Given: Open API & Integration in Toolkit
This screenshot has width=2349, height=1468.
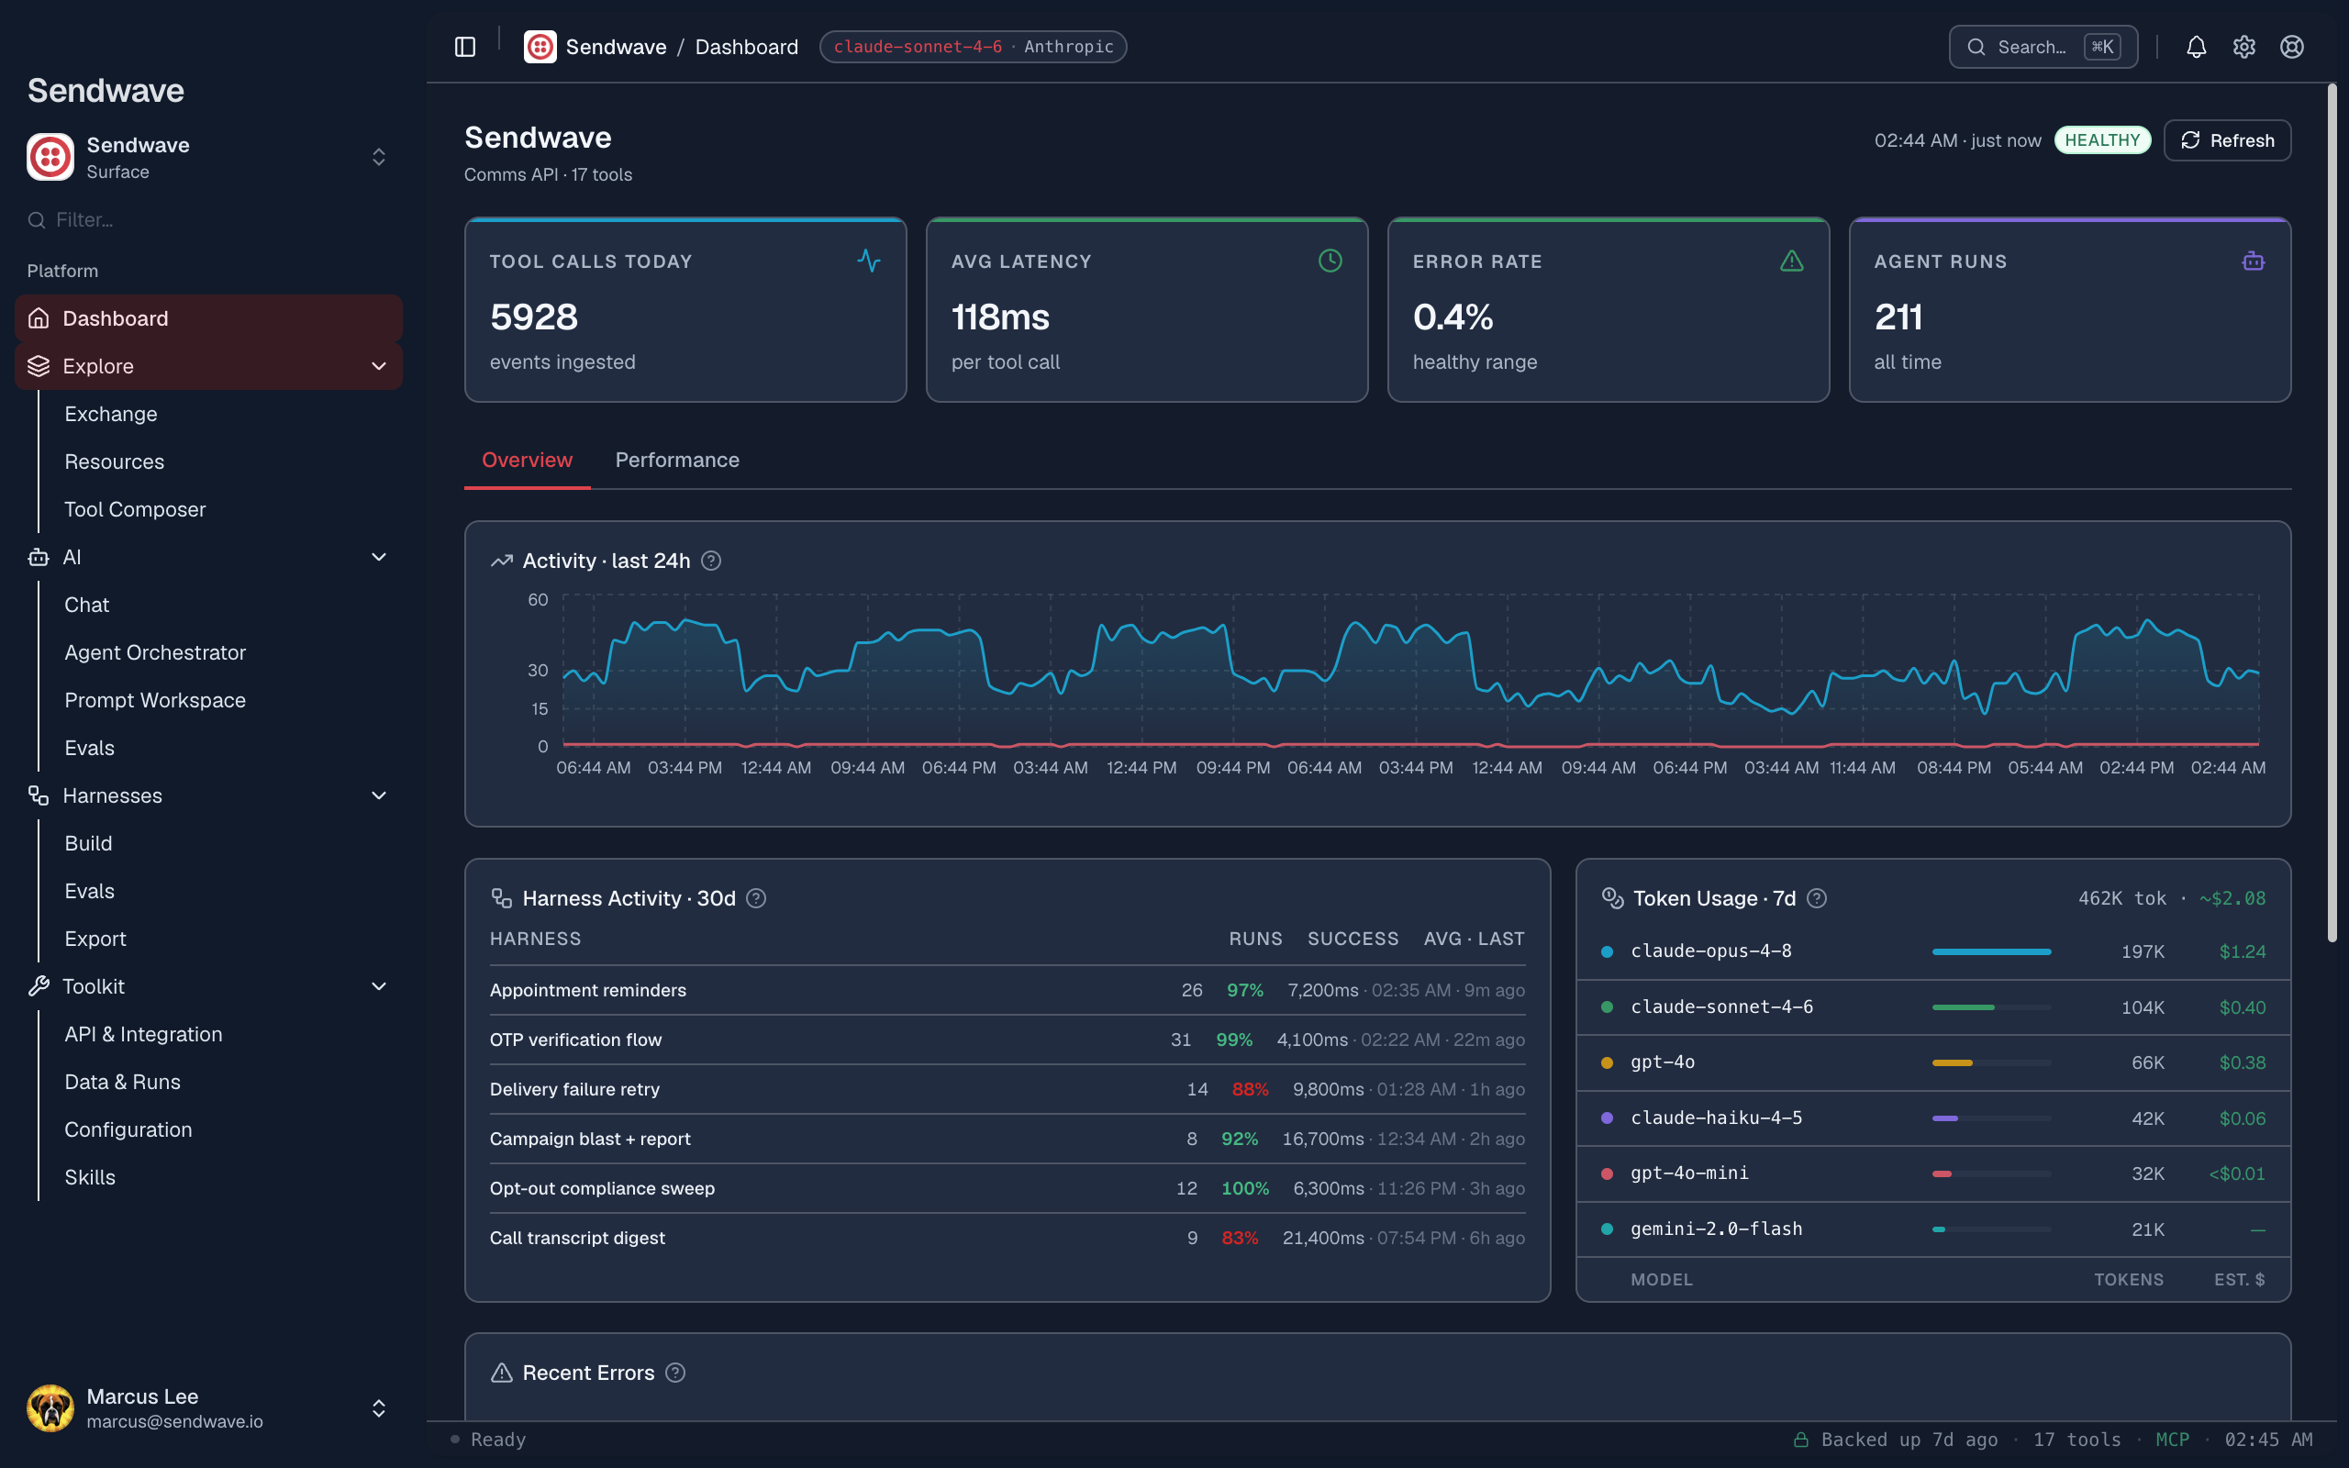Looking at the screenshot, I should pos(144,1034).
